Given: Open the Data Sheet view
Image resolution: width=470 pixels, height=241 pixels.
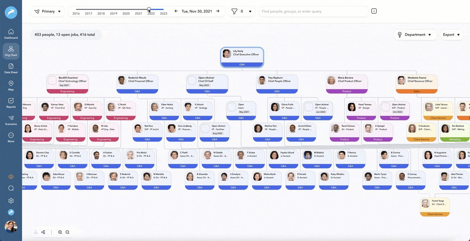Looking at the screenshot, I should pyautogui.click(x=11, y=68).
